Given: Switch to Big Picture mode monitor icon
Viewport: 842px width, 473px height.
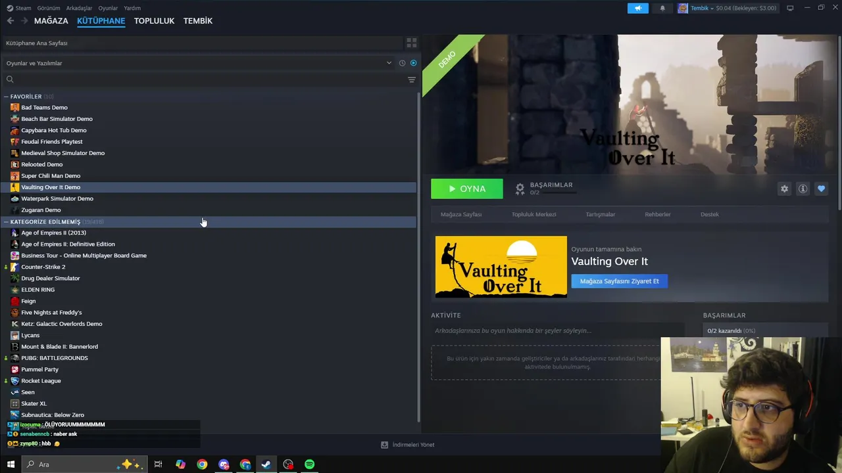Looking at the screenshot, I should click(790, 8).
